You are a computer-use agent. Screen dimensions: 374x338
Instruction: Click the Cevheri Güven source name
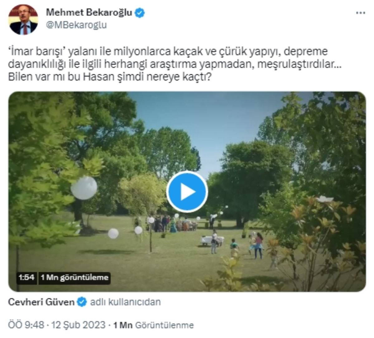coord(41,302)
